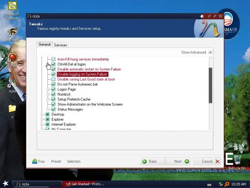Image resolution: width=250 pixels, height=188 pixels.
Task: Click the Tray label
Action: [x=41, y=161]
